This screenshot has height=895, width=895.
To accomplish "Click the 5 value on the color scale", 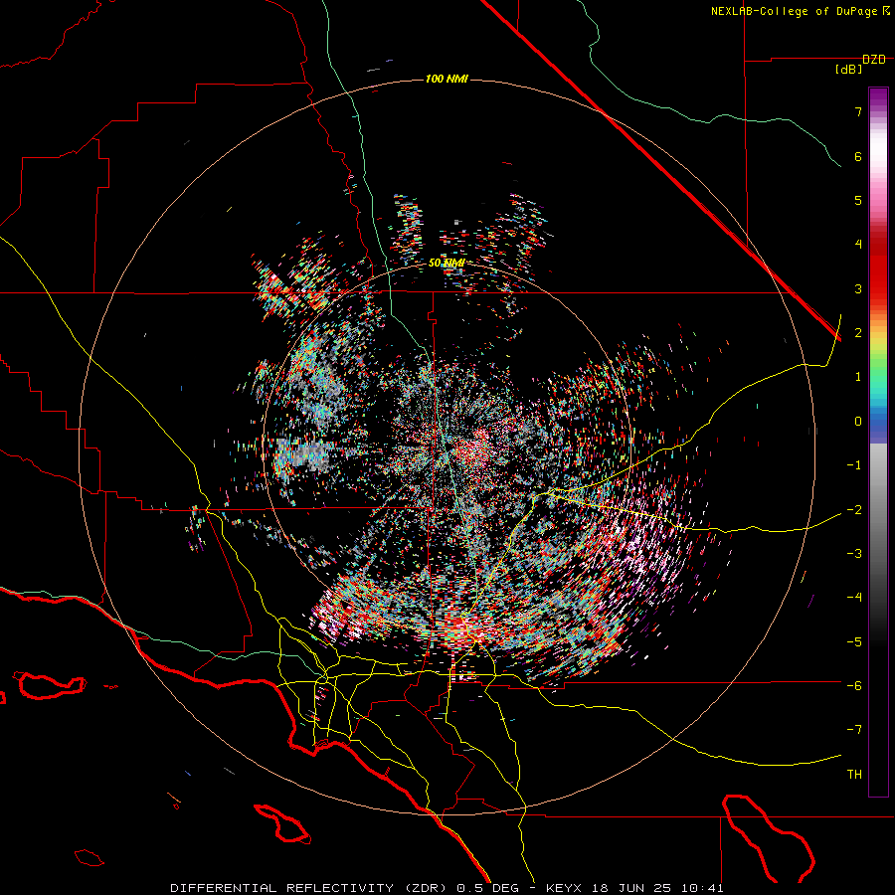I will click(858, 200).
